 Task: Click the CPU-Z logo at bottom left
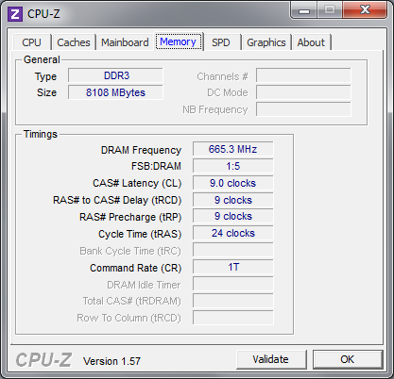pos(43,360)
